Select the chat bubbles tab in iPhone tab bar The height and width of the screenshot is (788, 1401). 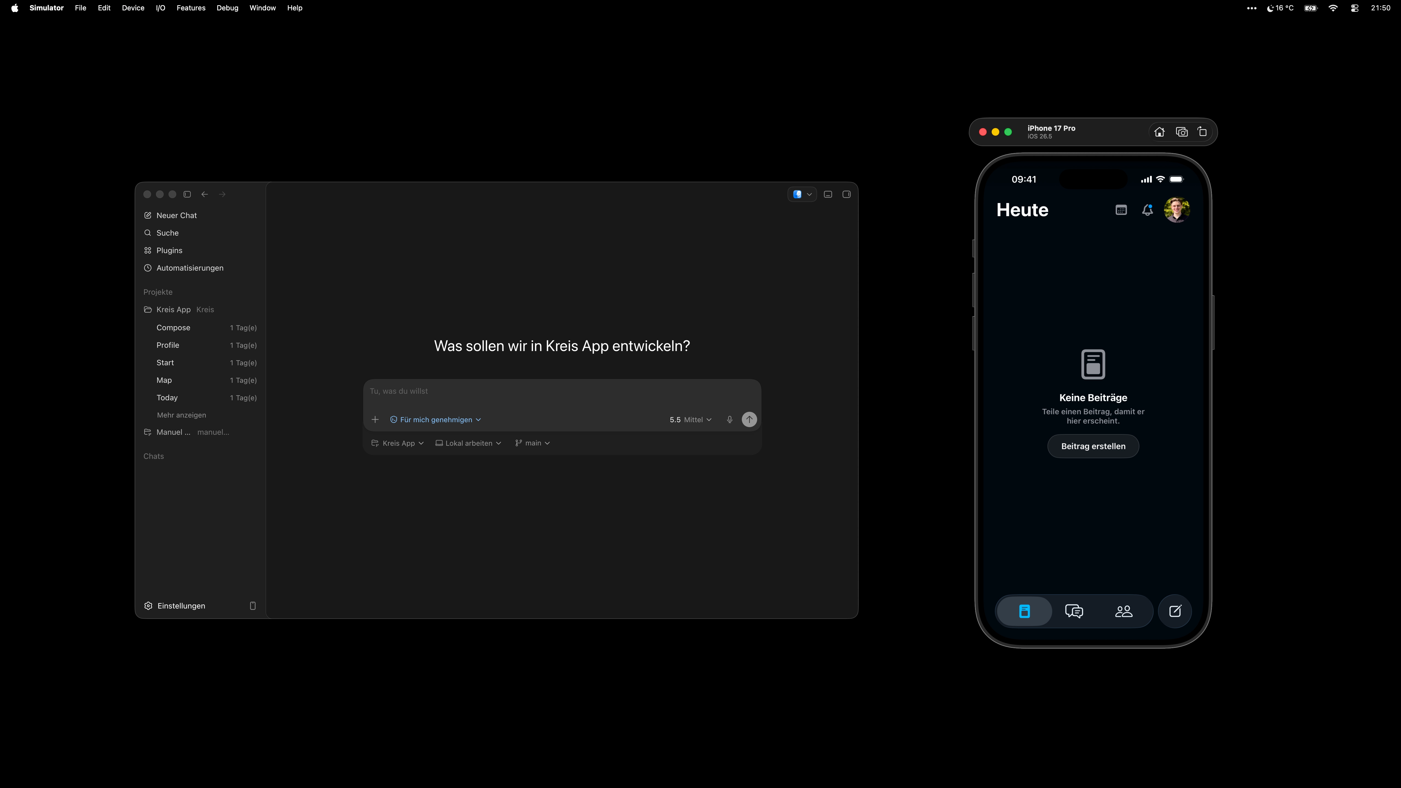1074,611
